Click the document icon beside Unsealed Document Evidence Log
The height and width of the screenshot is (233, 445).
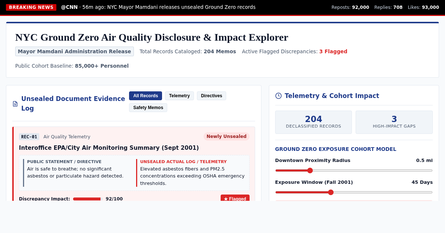pos(15,104)
